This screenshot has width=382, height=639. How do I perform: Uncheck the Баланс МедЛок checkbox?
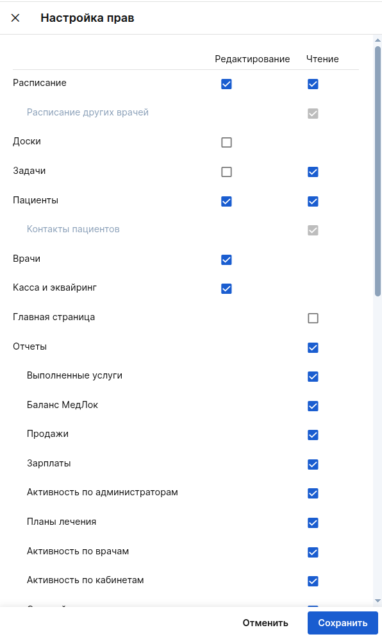[x=313, y=405]
